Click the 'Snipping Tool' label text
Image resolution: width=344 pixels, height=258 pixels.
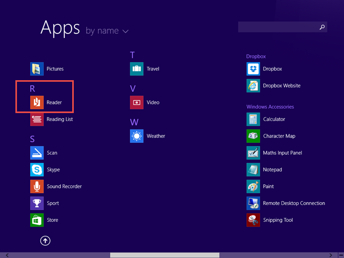[x=278, y=220]
